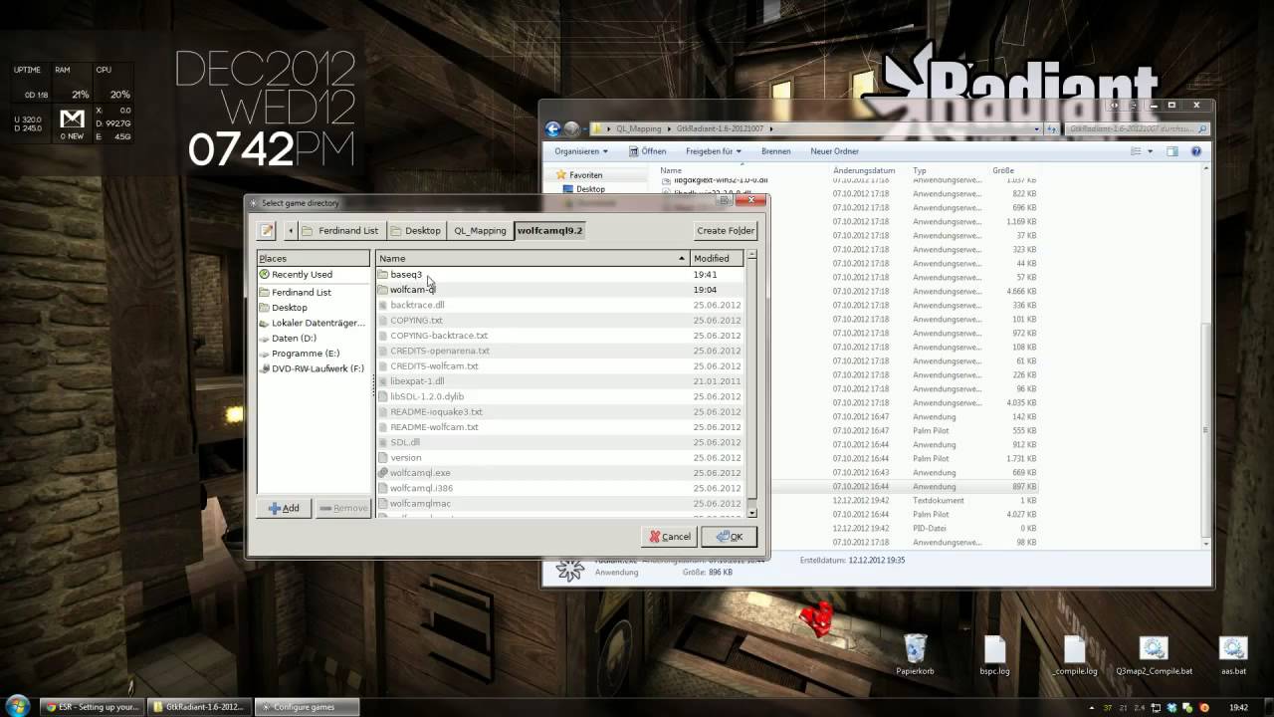The image size is (1274, 717).
Task: Click README-wolfcam.txt file
Action: (x=559, y=427)
